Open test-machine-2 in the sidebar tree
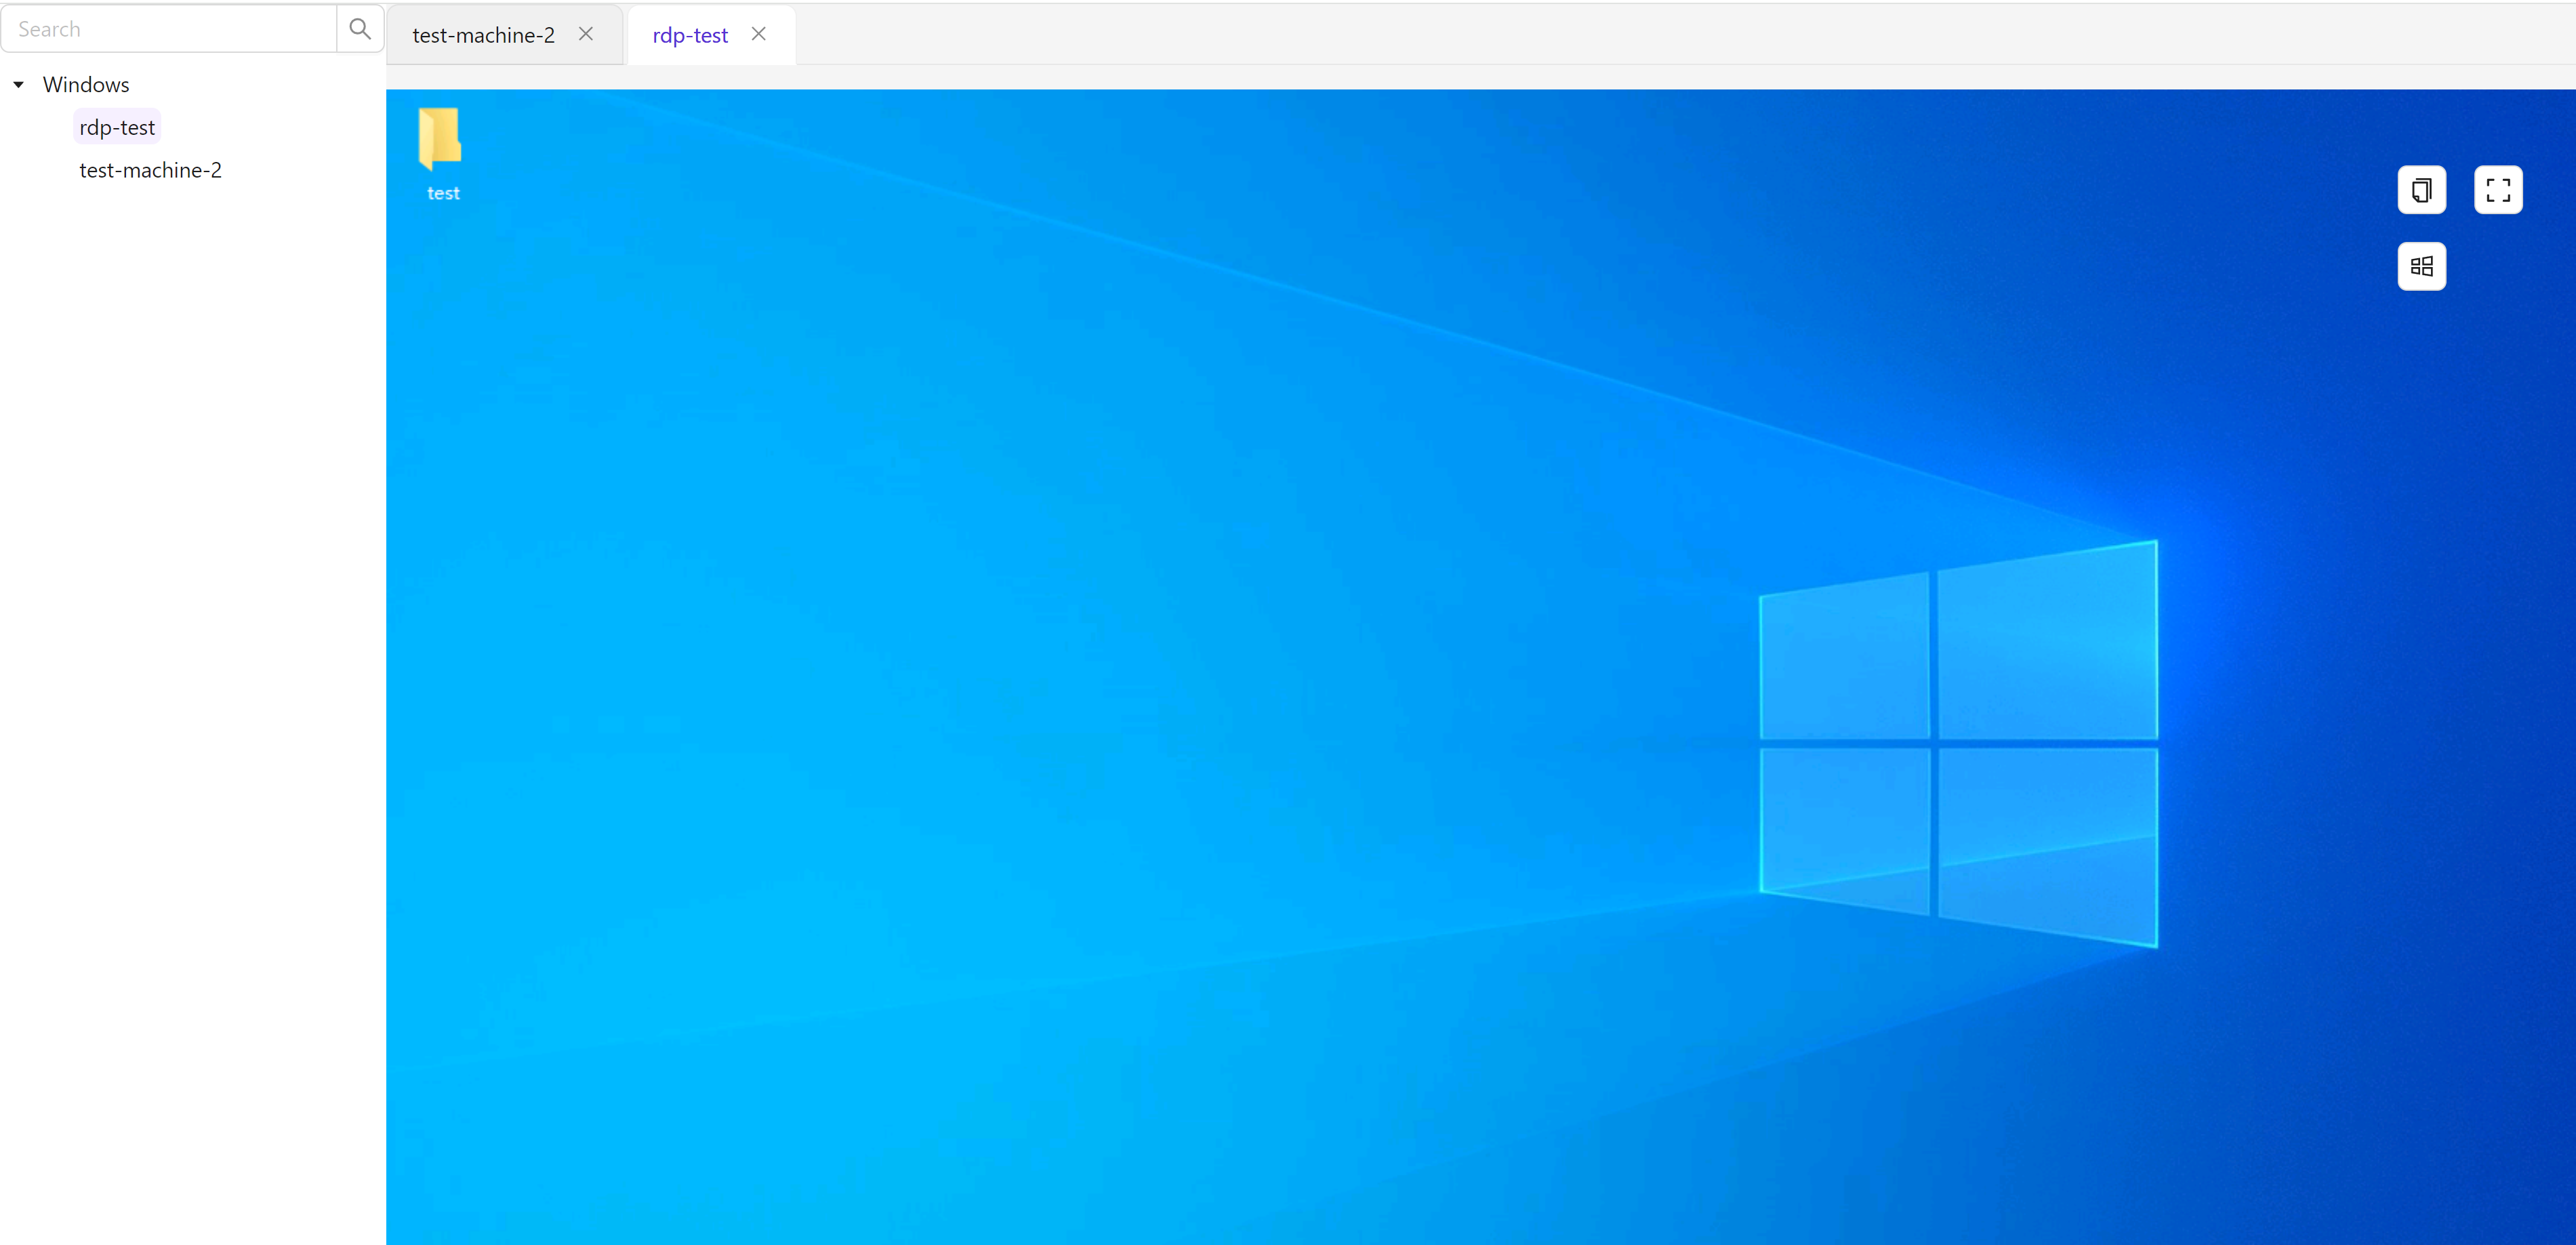 (151, 170)
